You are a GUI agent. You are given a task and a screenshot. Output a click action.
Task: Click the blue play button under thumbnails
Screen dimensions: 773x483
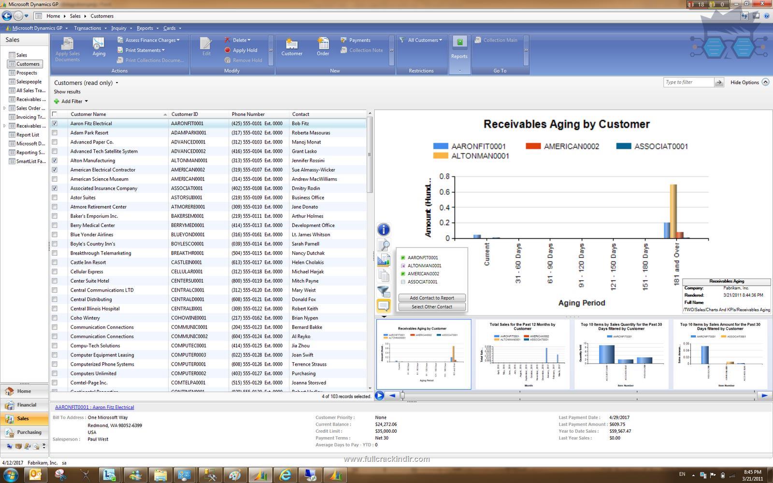click(380, 396)
